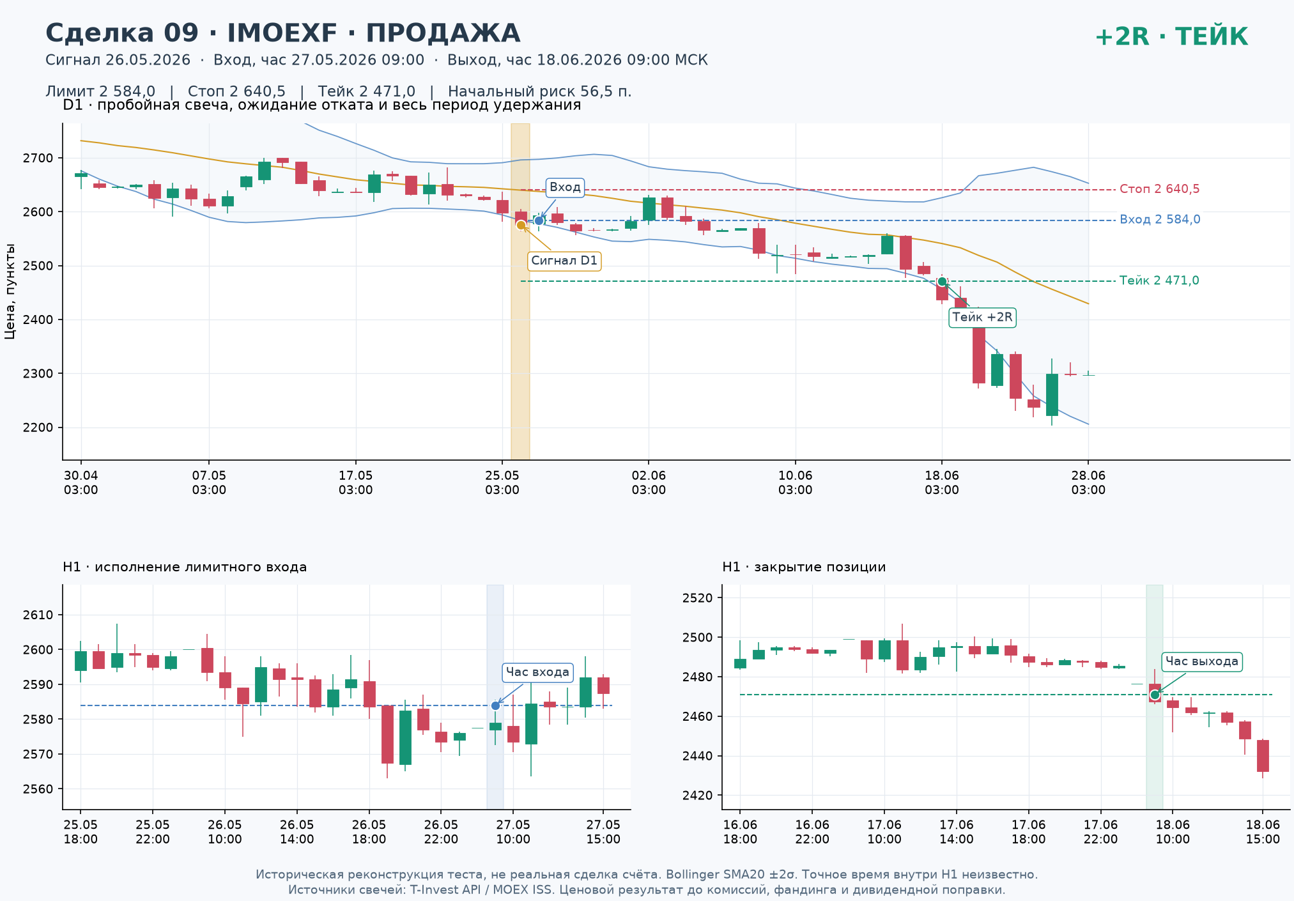Screen dimensions: 1294x901
Task: Click the Час выхода callout label
Action: point(1201,661)
